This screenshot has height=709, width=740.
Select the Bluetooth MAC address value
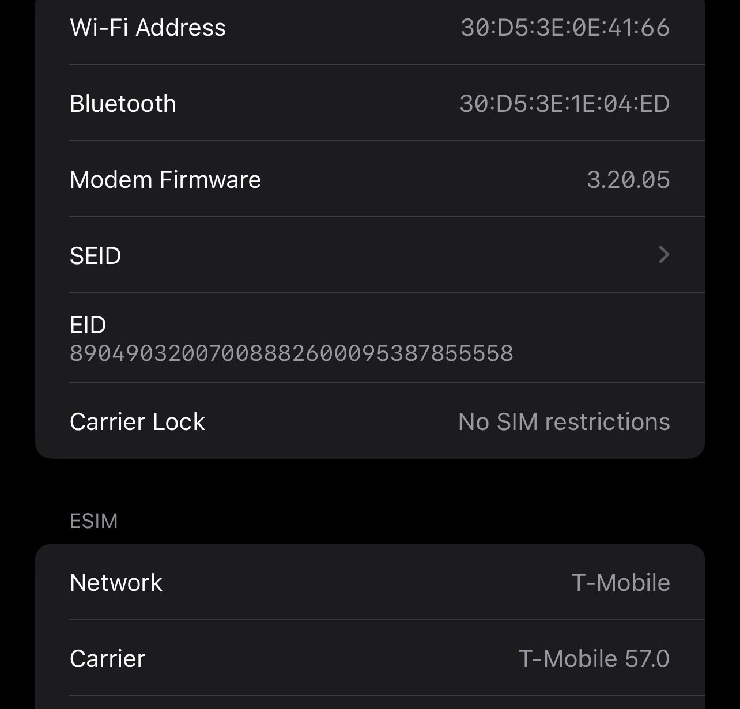click(564, 104)
